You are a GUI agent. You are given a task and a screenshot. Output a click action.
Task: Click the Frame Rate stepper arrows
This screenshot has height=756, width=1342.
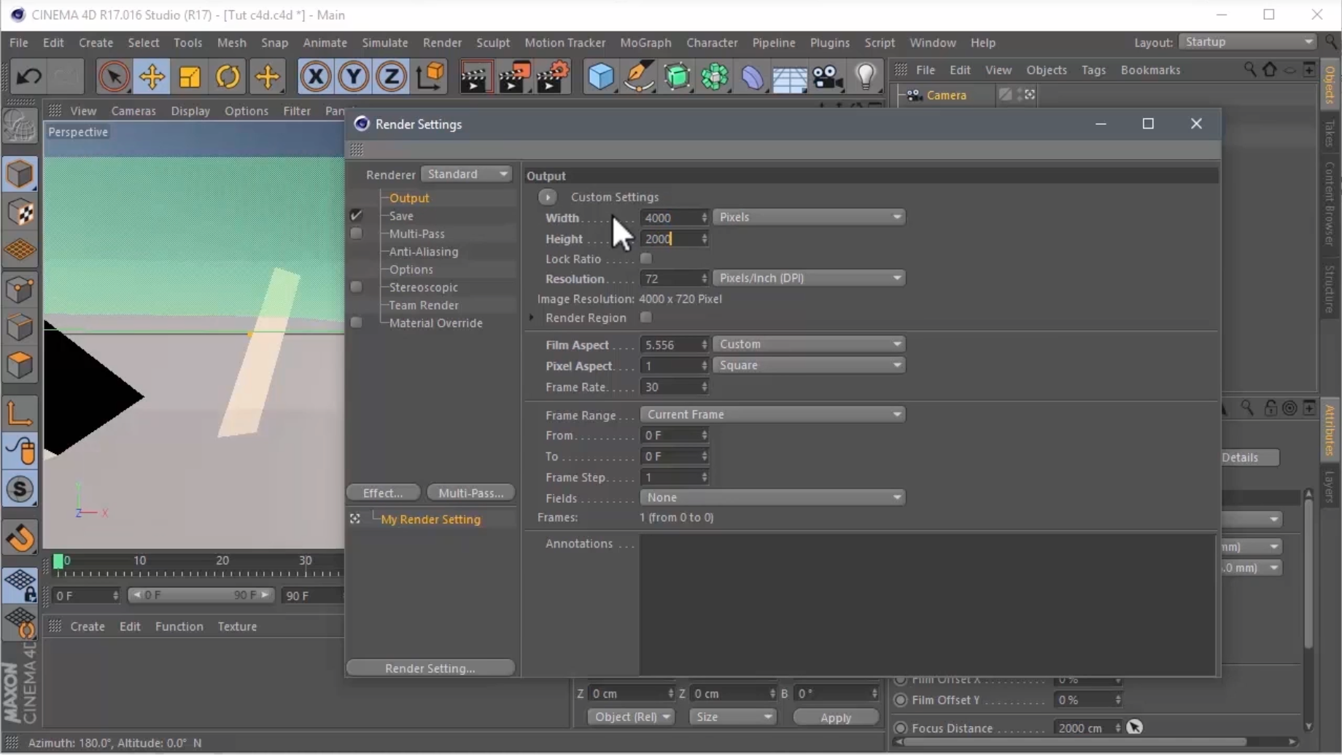tap(704, 387)
